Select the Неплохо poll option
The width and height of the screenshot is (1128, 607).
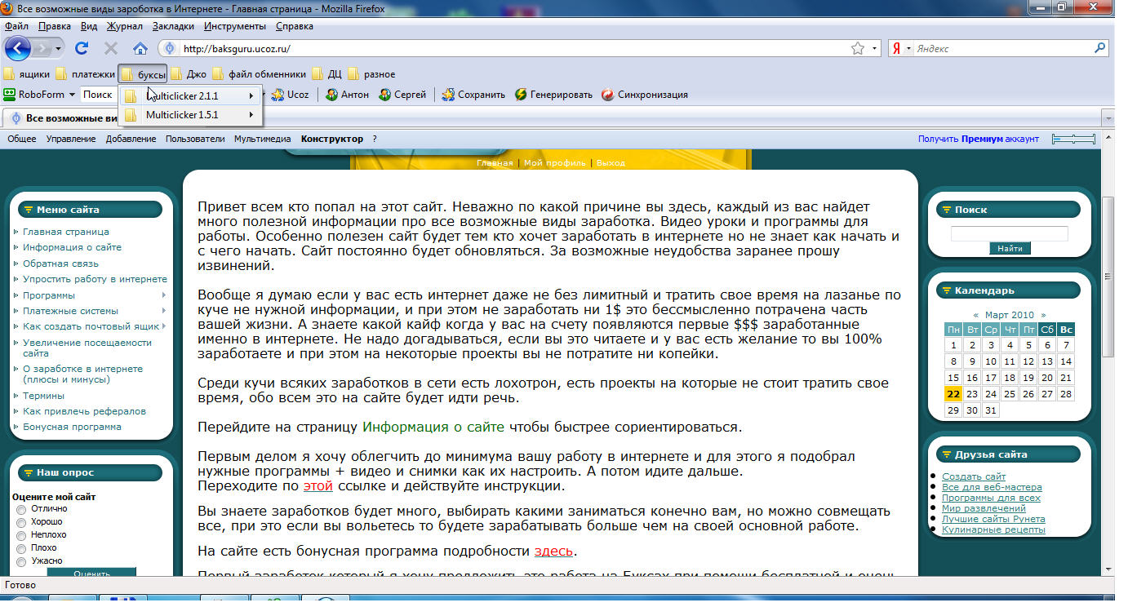click(21, 535)
